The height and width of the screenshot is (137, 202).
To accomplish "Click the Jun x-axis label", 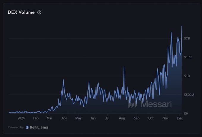I will tap(93, 118).
